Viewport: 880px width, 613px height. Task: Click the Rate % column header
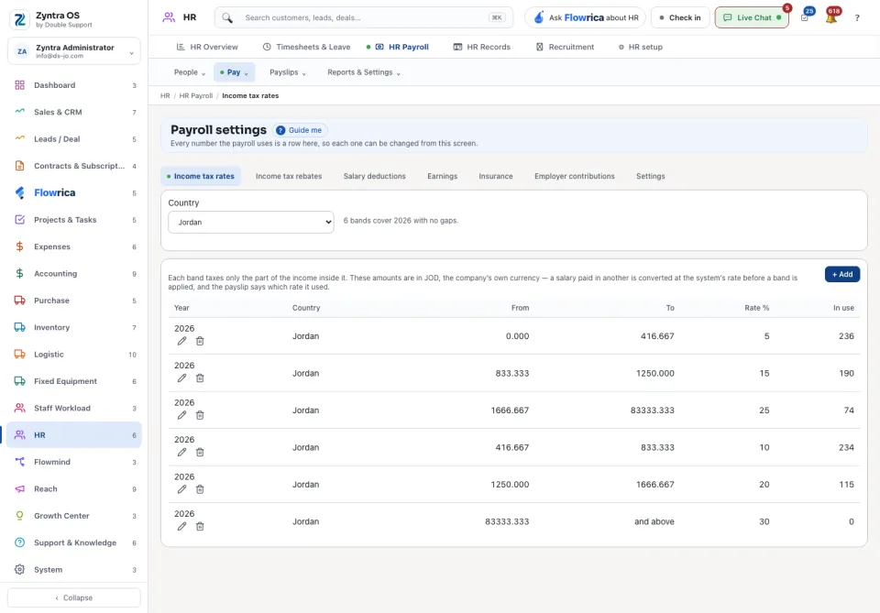click(x=756, y=308)
